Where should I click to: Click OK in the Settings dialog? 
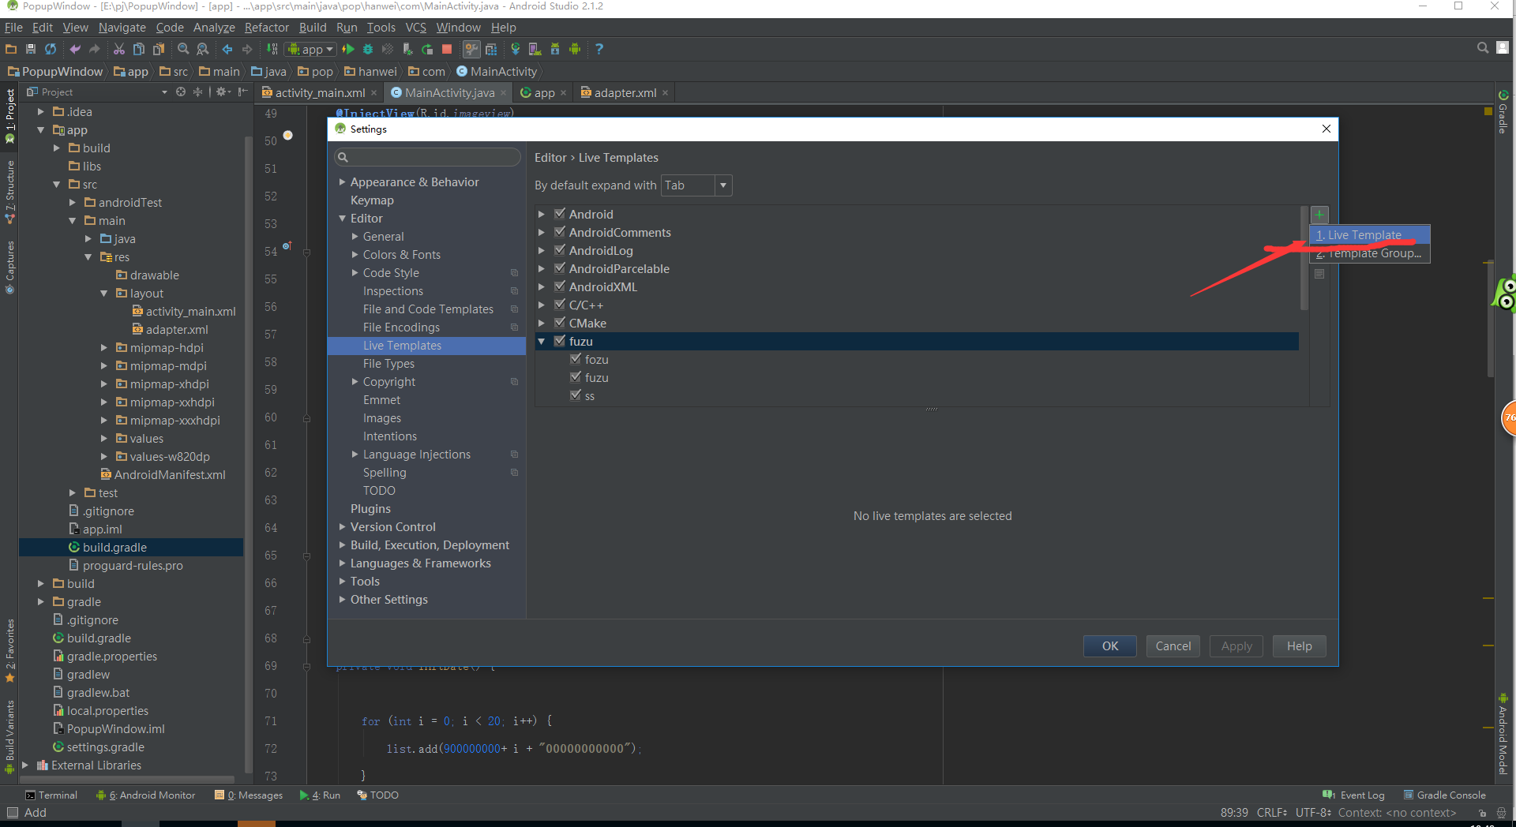click(1110, 646)
